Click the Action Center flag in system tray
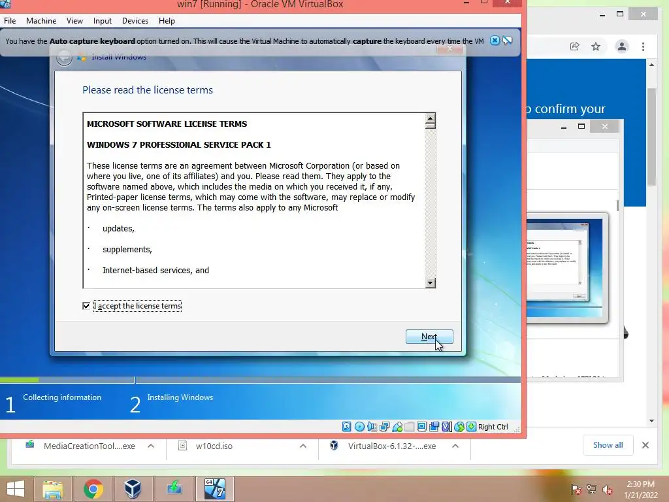669x502 pixels. pyautogui.click(x=576, y=490)
